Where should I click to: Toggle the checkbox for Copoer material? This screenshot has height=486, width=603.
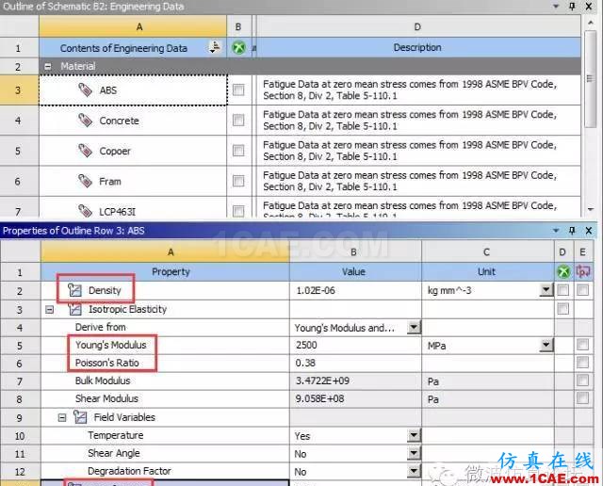[x=238, y=151]
